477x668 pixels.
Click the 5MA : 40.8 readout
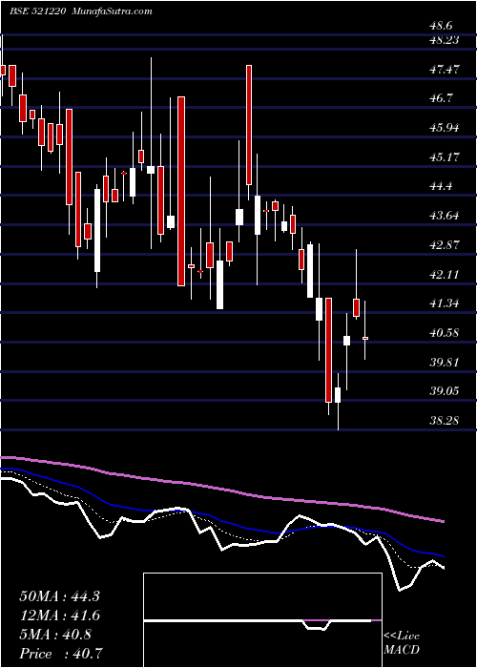click(55, 635)
